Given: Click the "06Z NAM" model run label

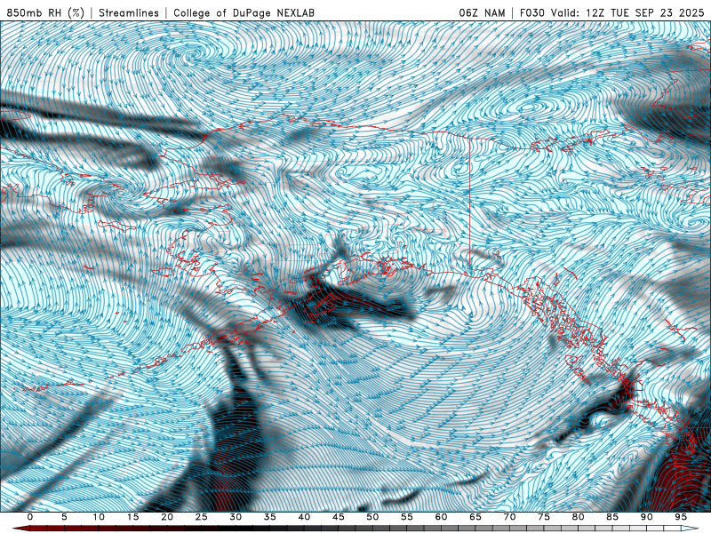Looking at the screenshot, I should pos(482,12).
